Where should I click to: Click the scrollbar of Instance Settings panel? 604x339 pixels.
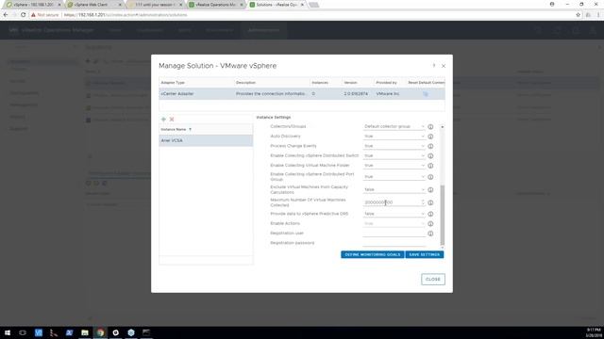(x=443, y=215)
